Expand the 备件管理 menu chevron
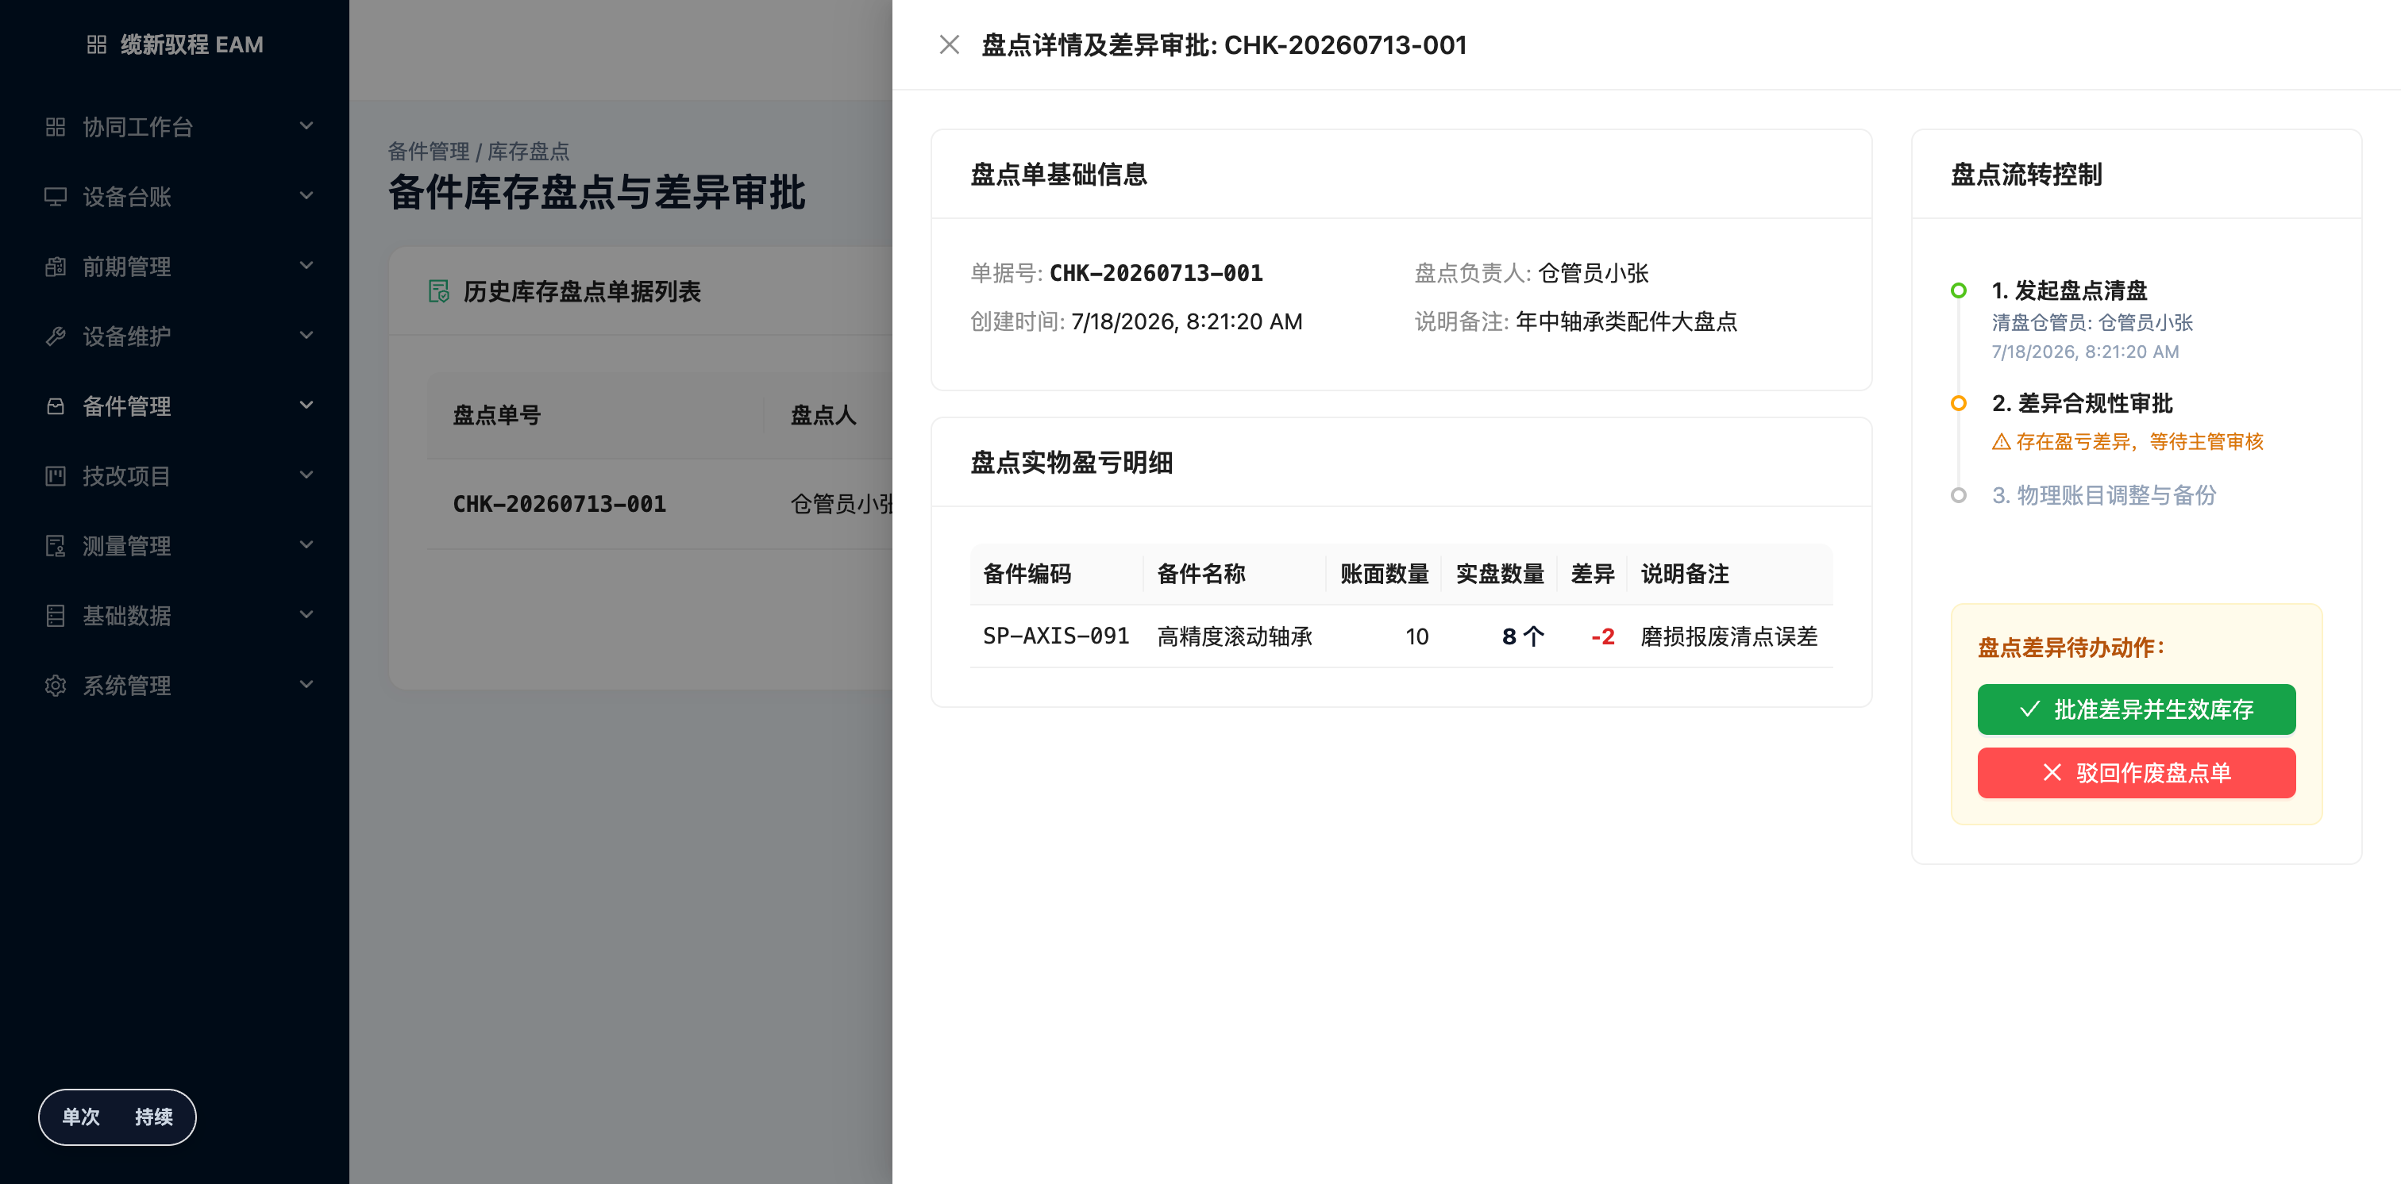This screenshot has width=2401, height=1184. tap(306, 406)
